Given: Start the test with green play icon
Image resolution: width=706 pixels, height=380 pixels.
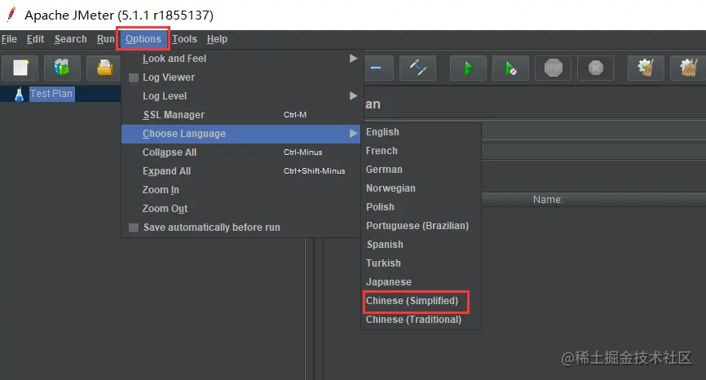Looking at the screenshot, I should point(468,68).
